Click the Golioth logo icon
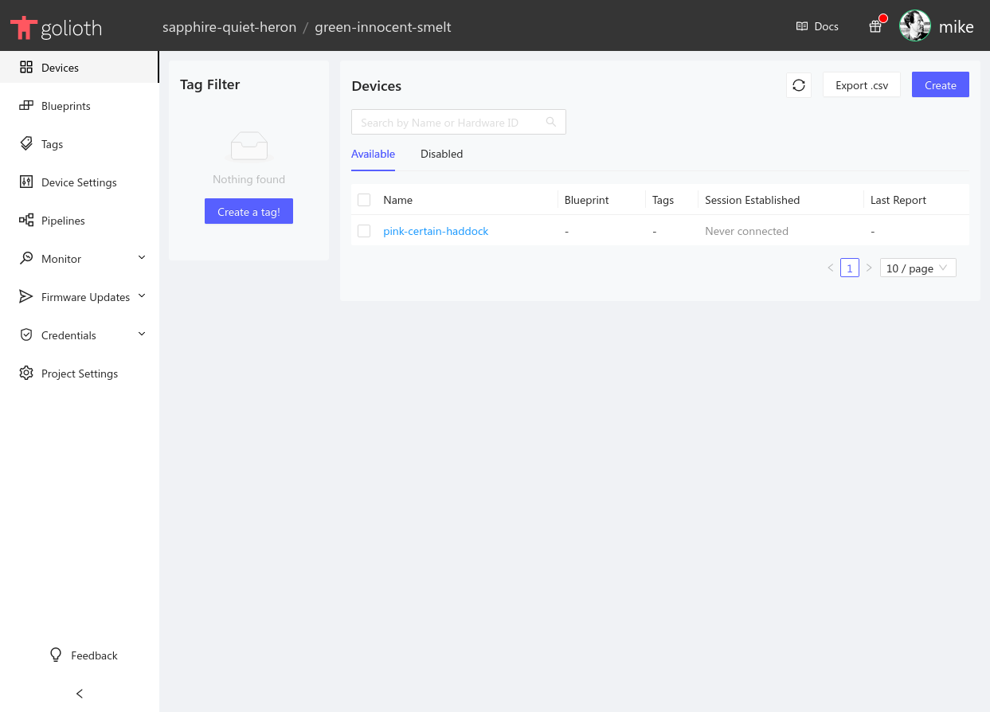This screenshot has width=990, height=712. click(24, 27)
